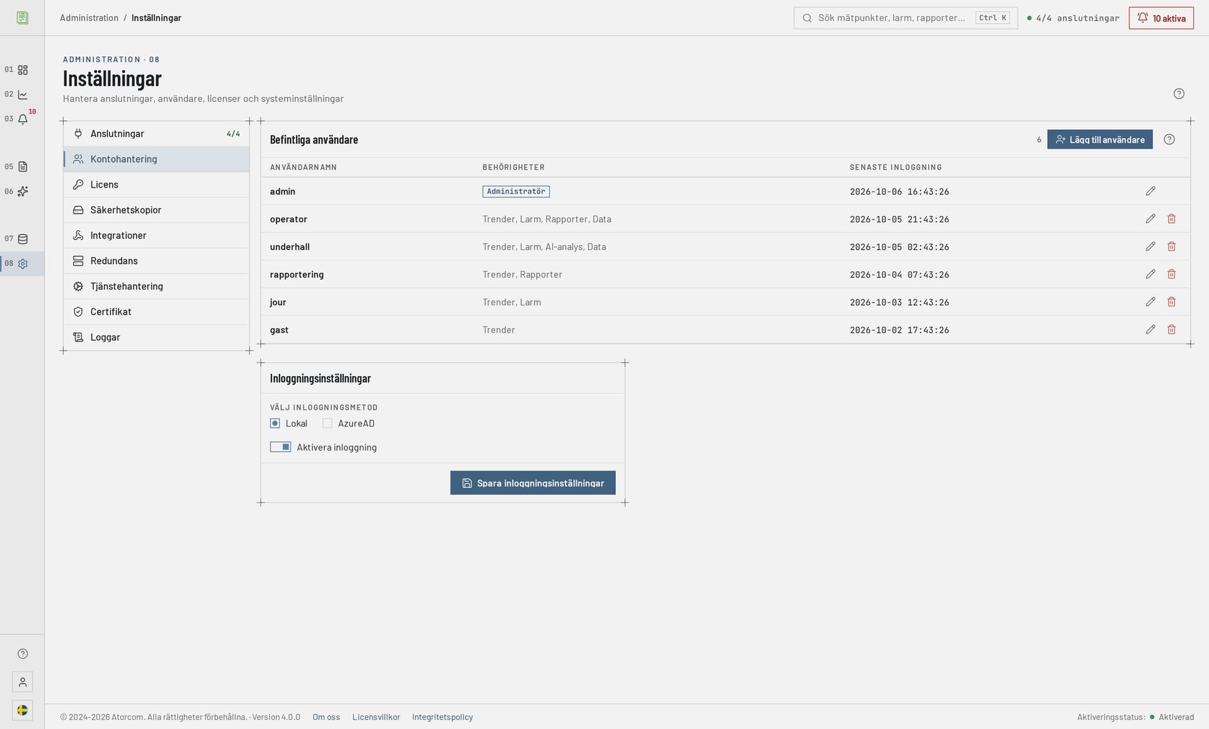Delete the jour user with trash icon
Screen dimensions: 1209x729
(1171, 302)
